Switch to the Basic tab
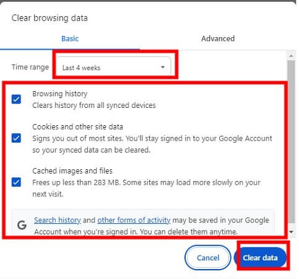This screenshot has height=279, width=299. point(70,38)
